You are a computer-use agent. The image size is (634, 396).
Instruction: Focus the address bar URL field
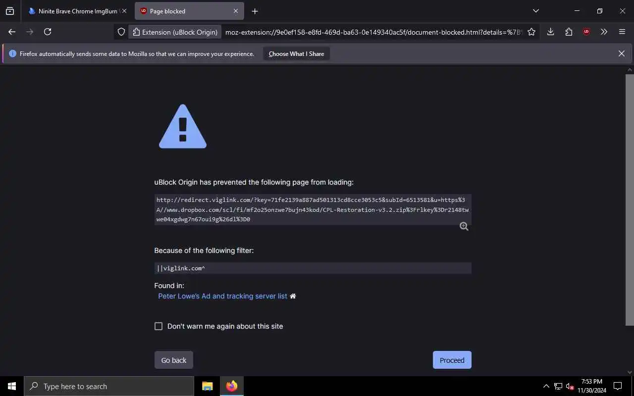point(374,32)
